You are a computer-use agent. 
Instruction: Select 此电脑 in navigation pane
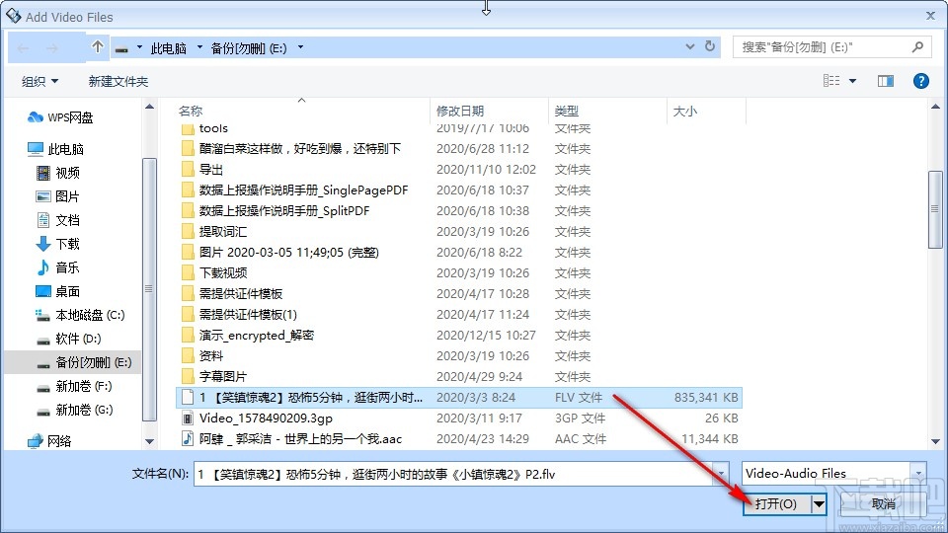(x=56, y=149)
